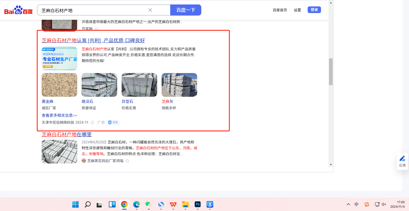Click the 中 input method tray icon

point(357,204)
